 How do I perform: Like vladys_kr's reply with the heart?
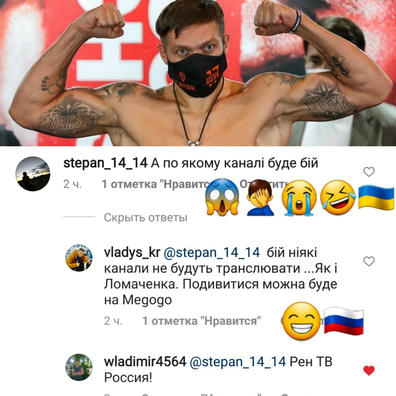click(x=369, y=261)
